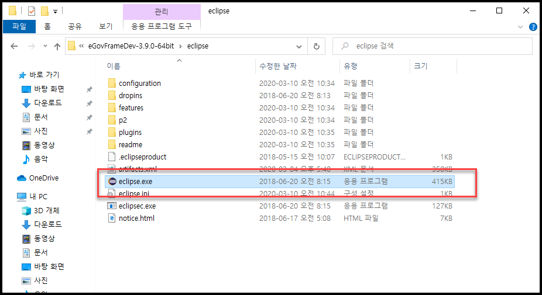Screen dimensions: 542x295
Task: Open the 파일 menu
Action: tap(19, 26)
